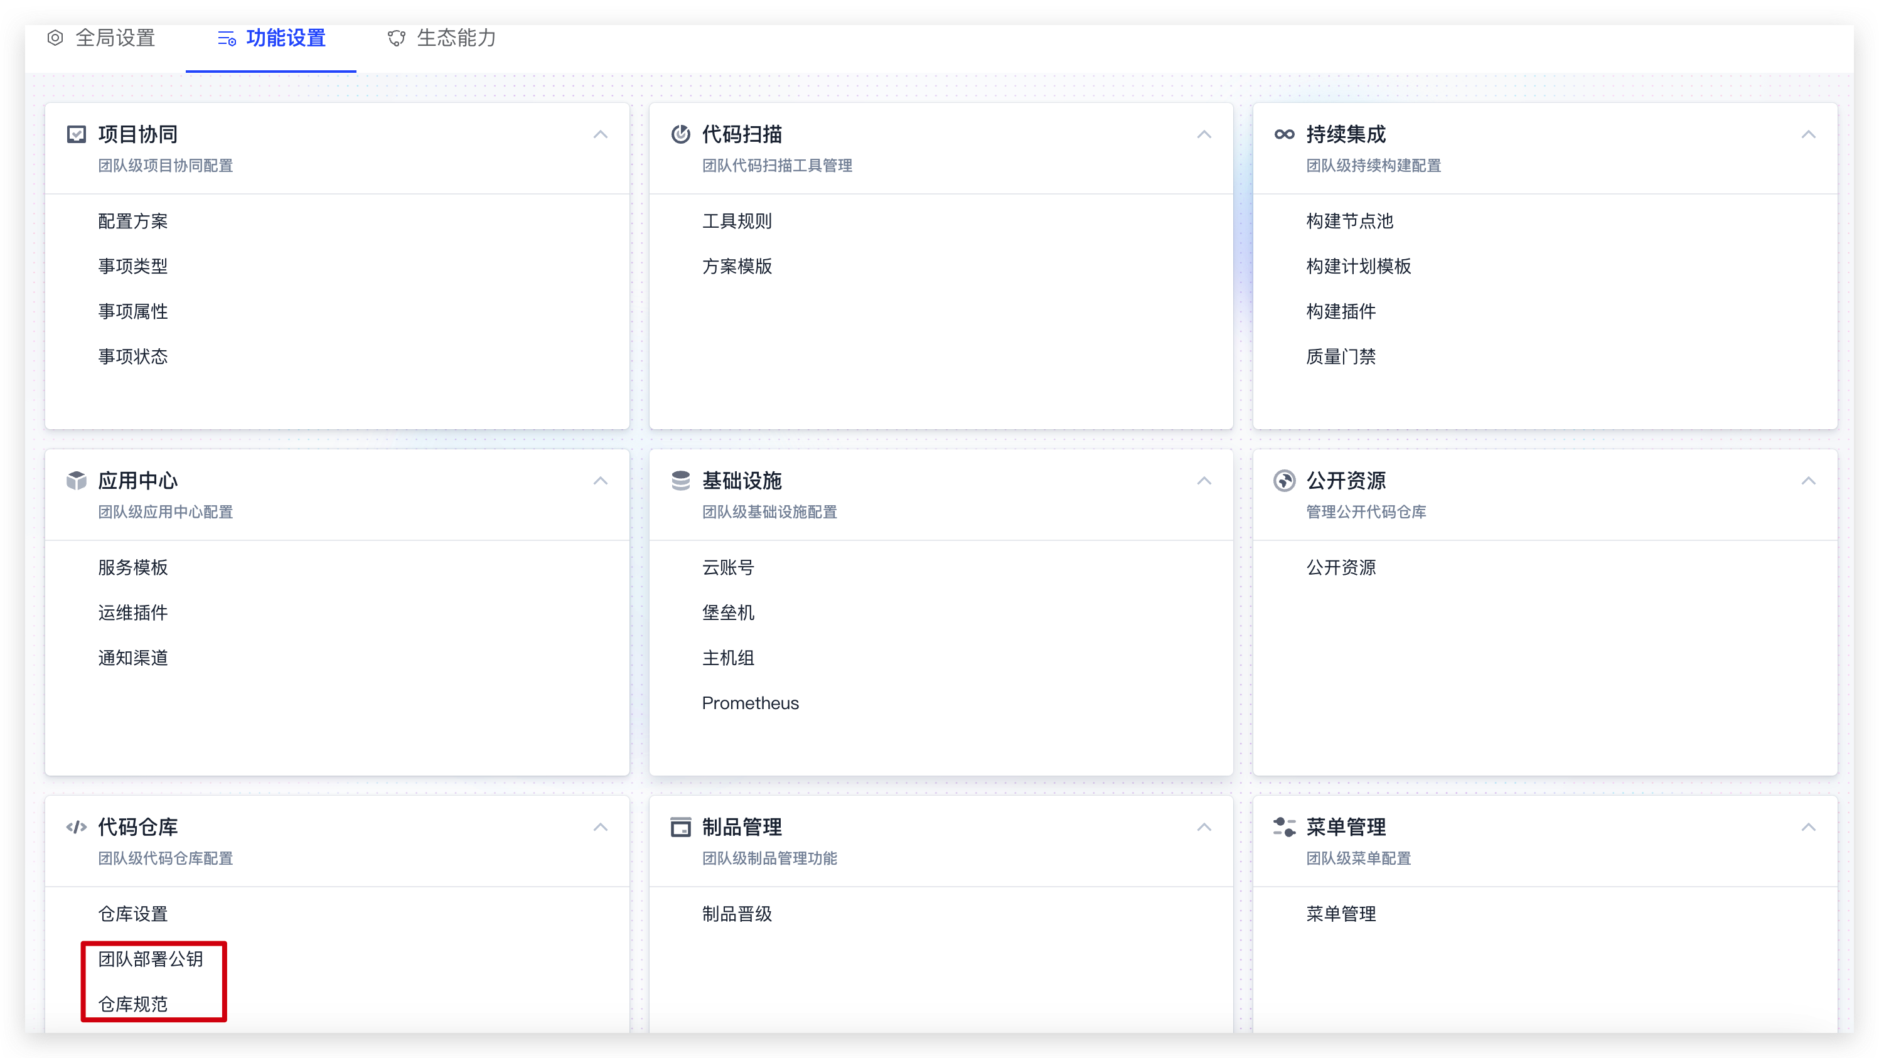Click the 基础设施 database stack icon
The image size is (1879, 1058).
(x=680, y=481)
